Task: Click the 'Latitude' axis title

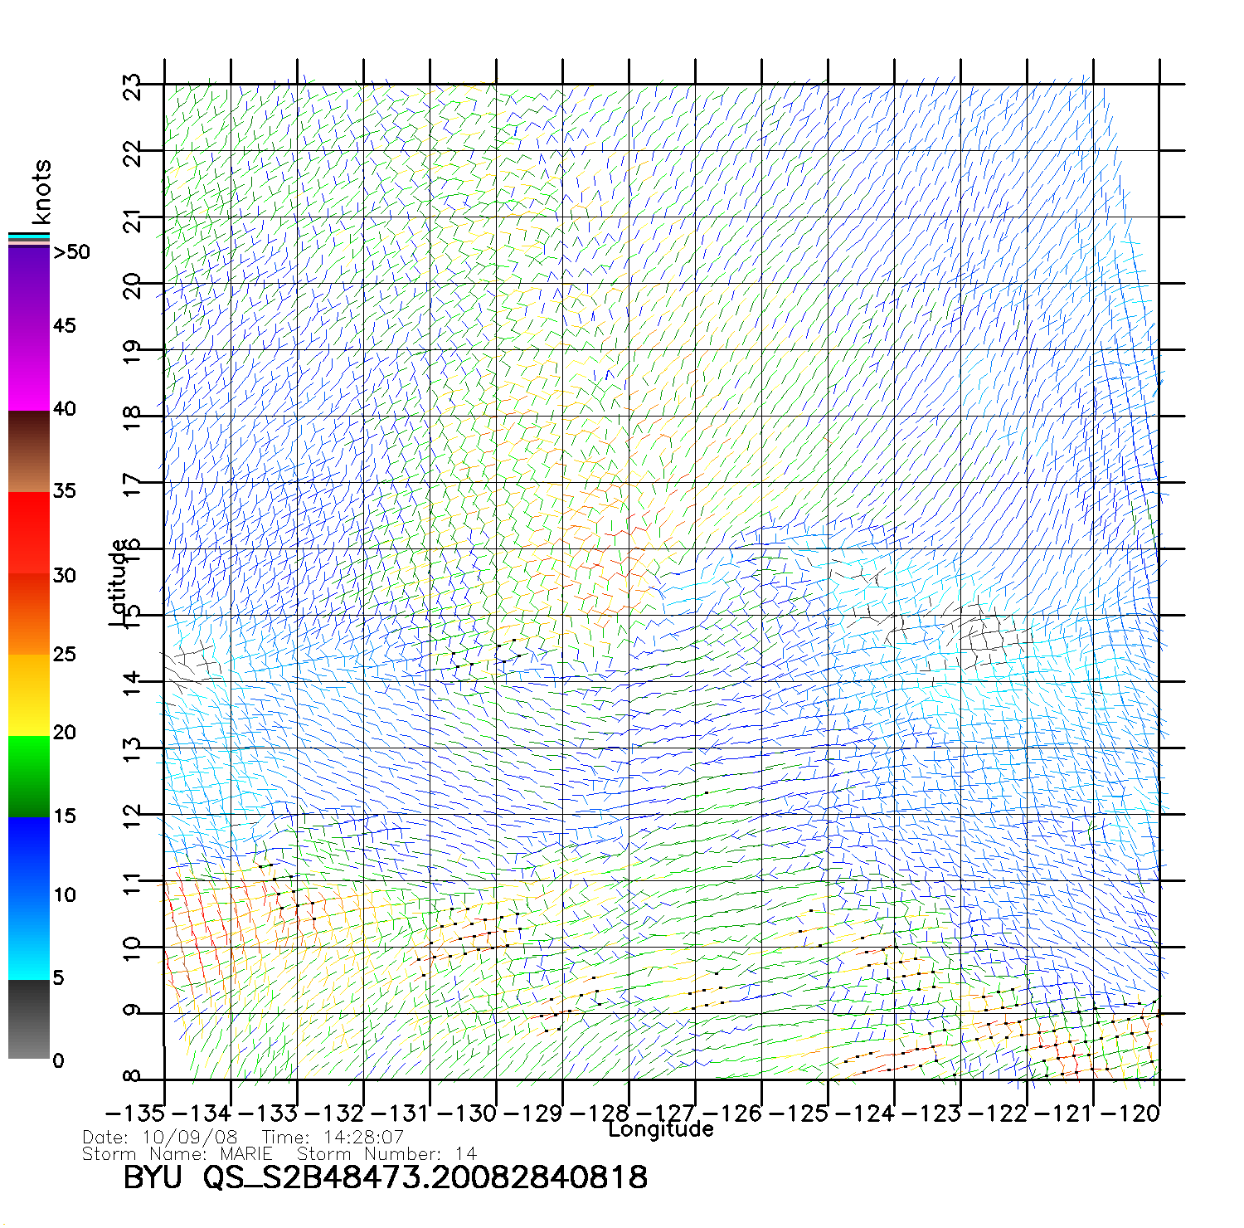Action: (119, 582)
